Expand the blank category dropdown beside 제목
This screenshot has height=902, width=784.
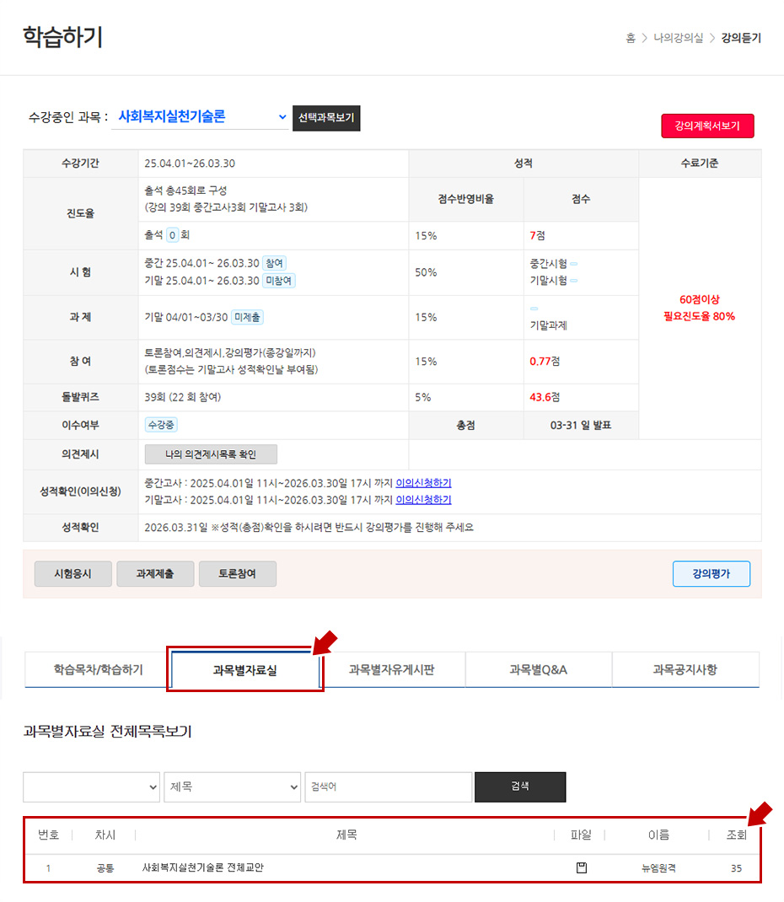tap(91, 787)
